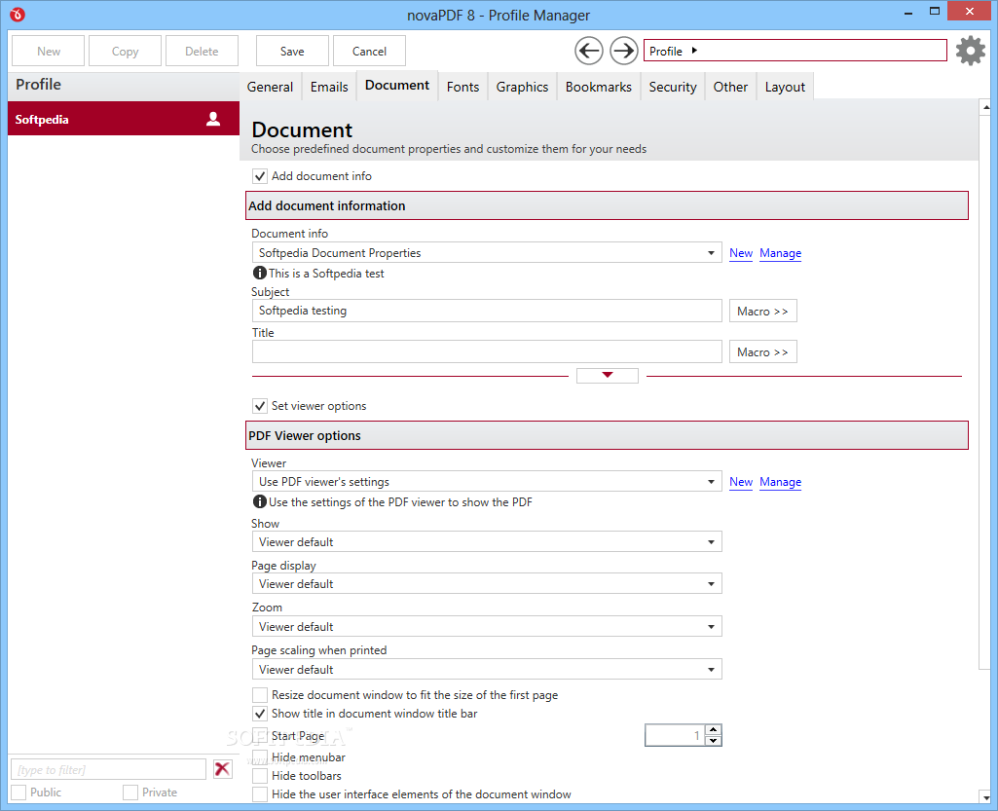The image size is (998, 811).
Task: Click the Profile breadcrumb arrow
Action: (x=694, y=51)
